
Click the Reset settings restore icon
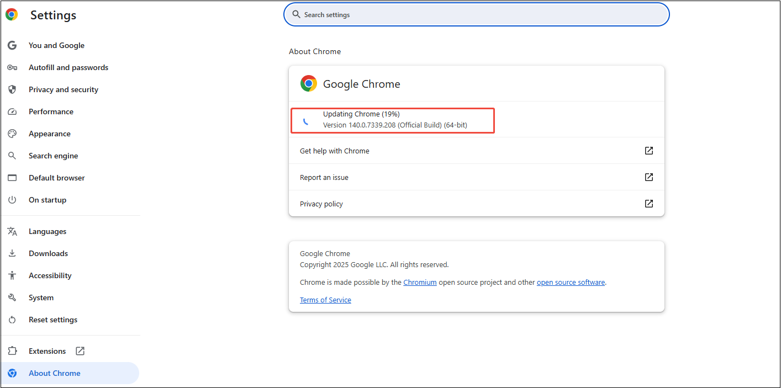coord(12,320)
